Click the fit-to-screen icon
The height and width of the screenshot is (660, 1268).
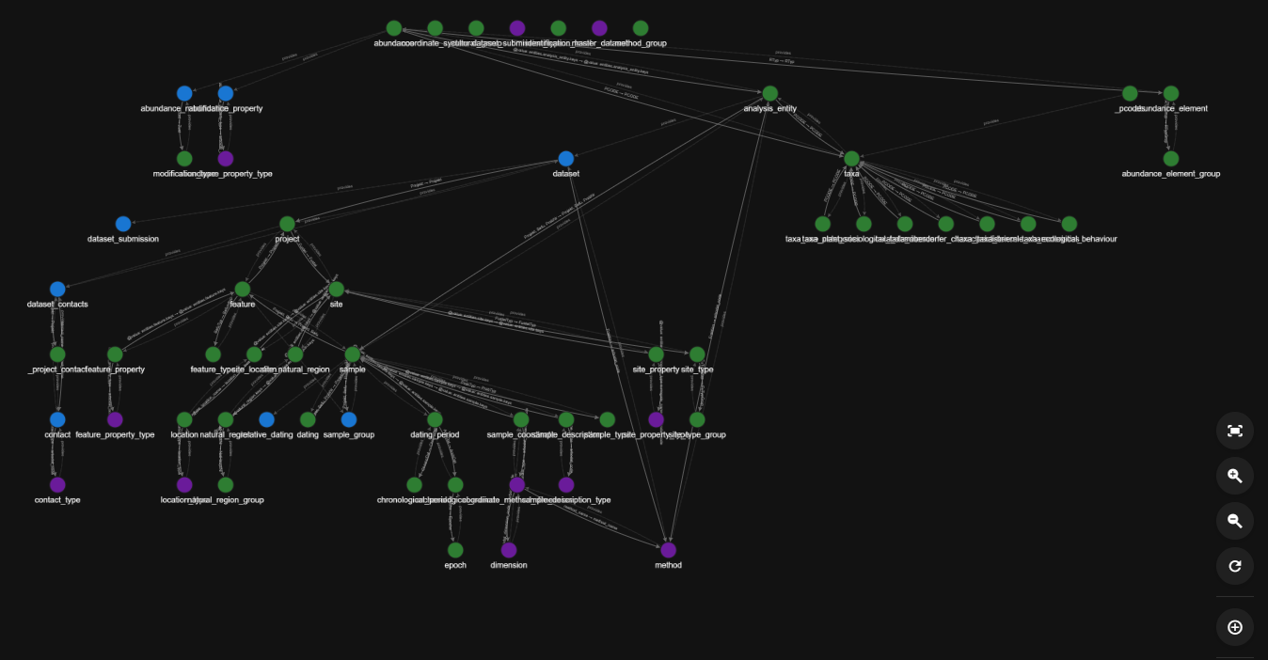(x=1234, y=431)
